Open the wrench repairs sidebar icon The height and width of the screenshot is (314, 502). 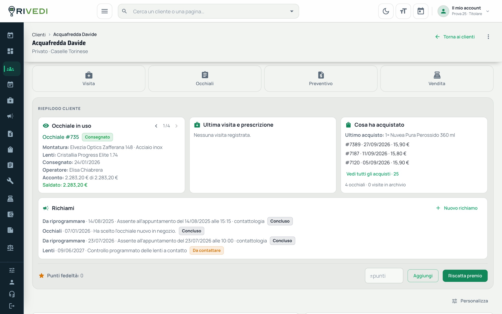pos(10,181)
